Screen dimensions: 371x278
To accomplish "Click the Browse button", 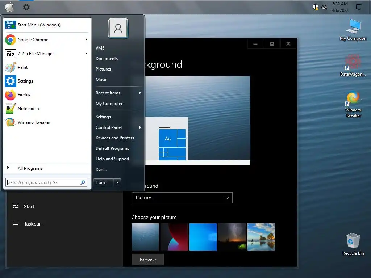I will click(148, 260).
